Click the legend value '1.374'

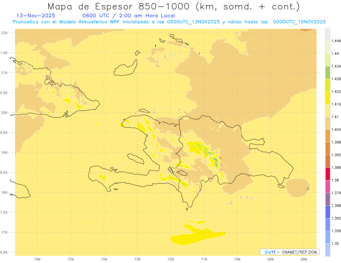pyautogui.click(x=336, y=193)
